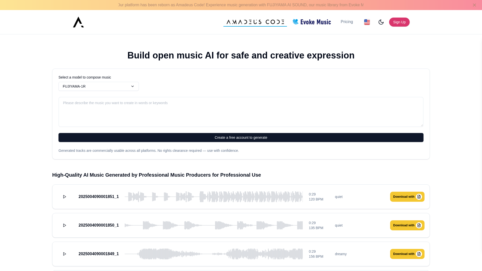
Task: Dismiss the top announcement banner
Action: 474,5
